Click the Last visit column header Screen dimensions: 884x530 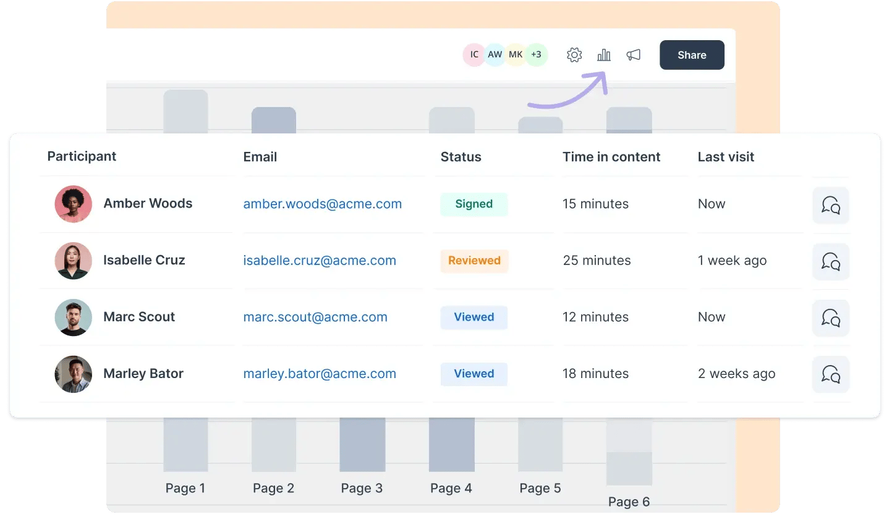726,157
